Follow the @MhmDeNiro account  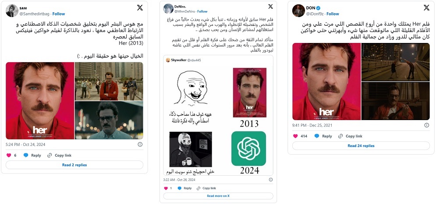coord(202,11)
